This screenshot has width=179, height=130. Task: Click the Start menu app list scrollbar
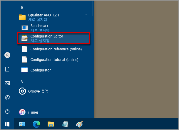pyautogui.click(x=93, y=8)
